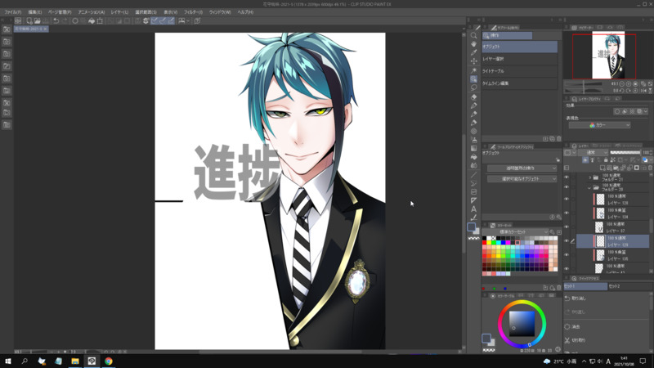Select the Layer Selection sub tool
The width and height of the screenshot is (654, 368).
coord(520,59)
